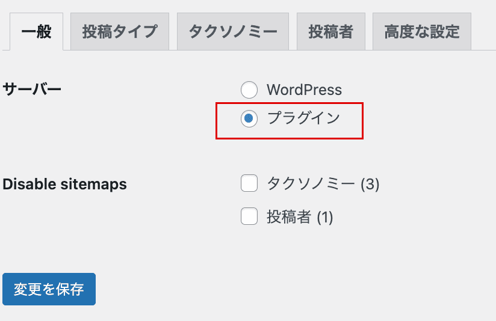This screenshot has height=321, width=496.
Task: Click the Disable sitemaps heading
Action: pyautogui.click(x=64, y=184)
